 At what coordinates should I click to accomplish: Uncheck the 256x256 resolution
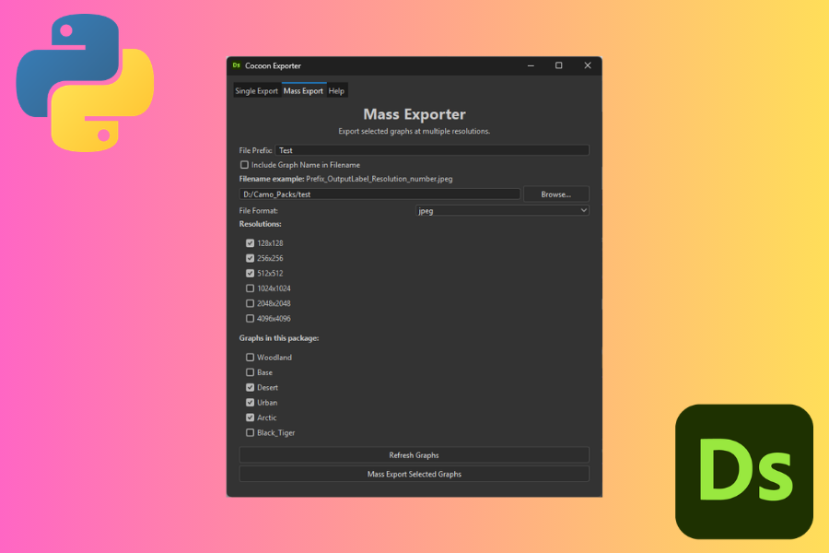click(250, 258)
